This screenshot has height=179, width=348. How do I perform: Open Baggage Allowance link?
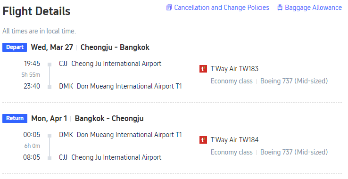310,8
